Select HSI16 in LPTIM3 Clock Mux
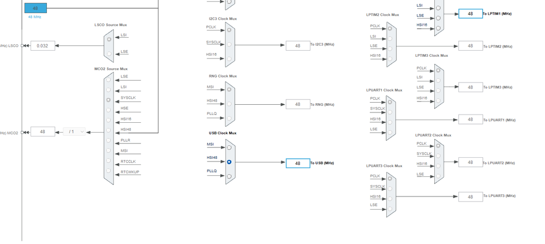 point(438,100)
